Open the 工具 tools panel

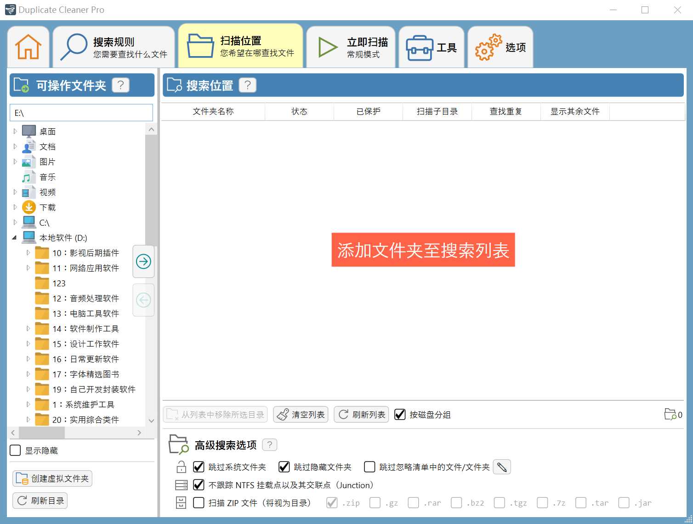point(431,46)
